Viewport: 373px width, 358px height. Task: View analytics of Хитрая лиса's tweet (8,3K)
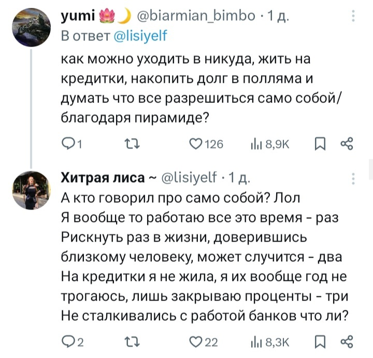[256, 340]
